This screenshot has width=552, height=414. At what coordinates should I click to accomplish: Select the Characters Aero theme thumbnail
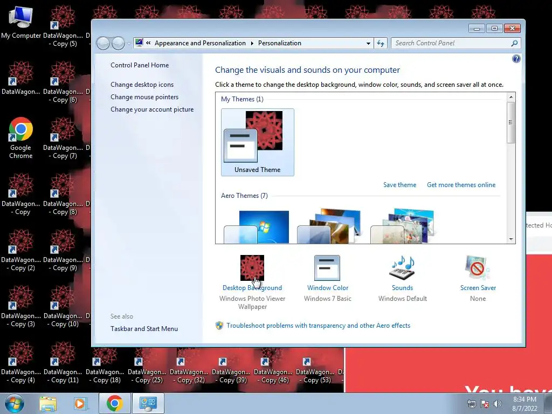403,227
